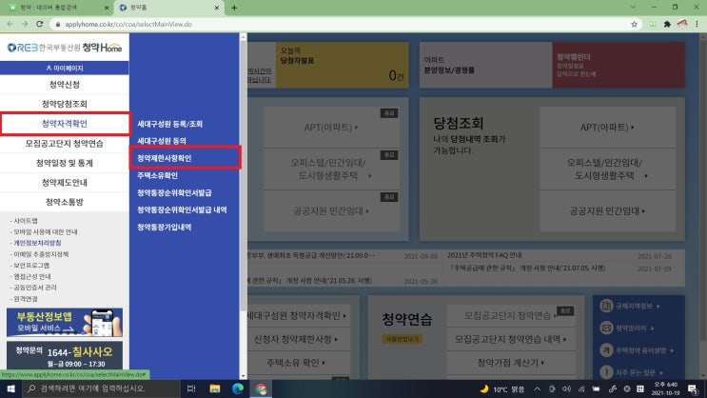Screen dimensions: 707x398
Task: Open 오피스텔/민간임대 under 당첨조회
Action: point(607,169)
